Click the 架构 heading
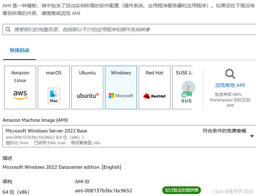The image size is (256, 196). [x=7, y=181]
